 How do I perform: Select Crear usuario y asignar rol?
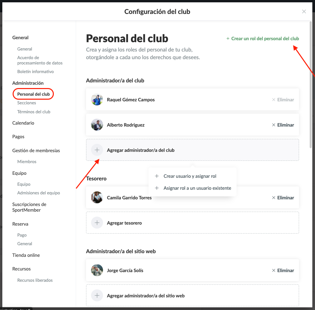(x=190, y=176)
